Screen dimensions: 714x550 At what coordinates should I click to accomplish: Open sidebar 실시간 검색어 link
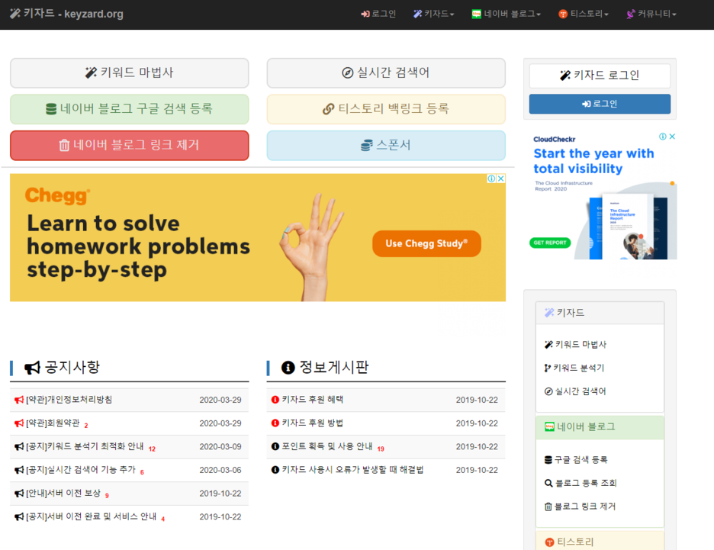[x=575, y=391]
